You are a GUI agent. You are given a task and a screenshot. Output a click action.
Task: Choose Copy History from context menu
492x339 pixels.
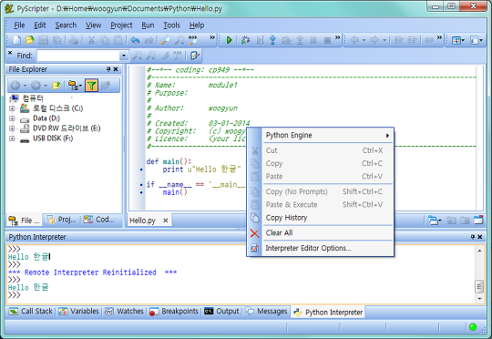[328, 218]
